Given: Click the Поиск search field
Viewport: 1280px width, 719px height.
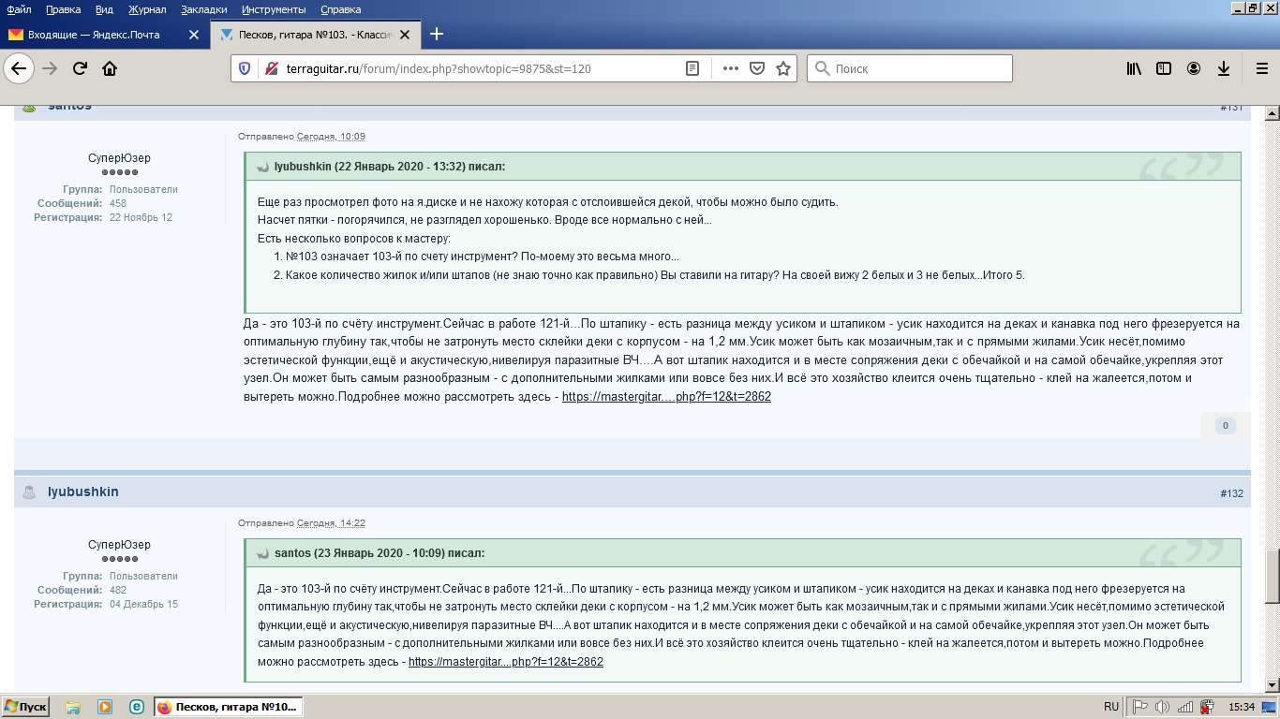Looking at the screenshot, I should coord(910,68).
